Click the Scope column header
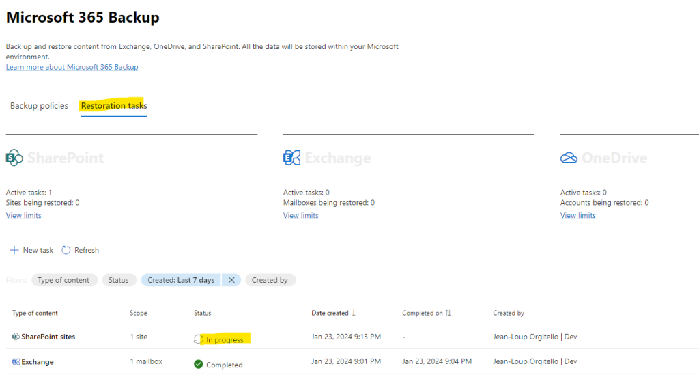699x390 pixels. tap(138, 313)
